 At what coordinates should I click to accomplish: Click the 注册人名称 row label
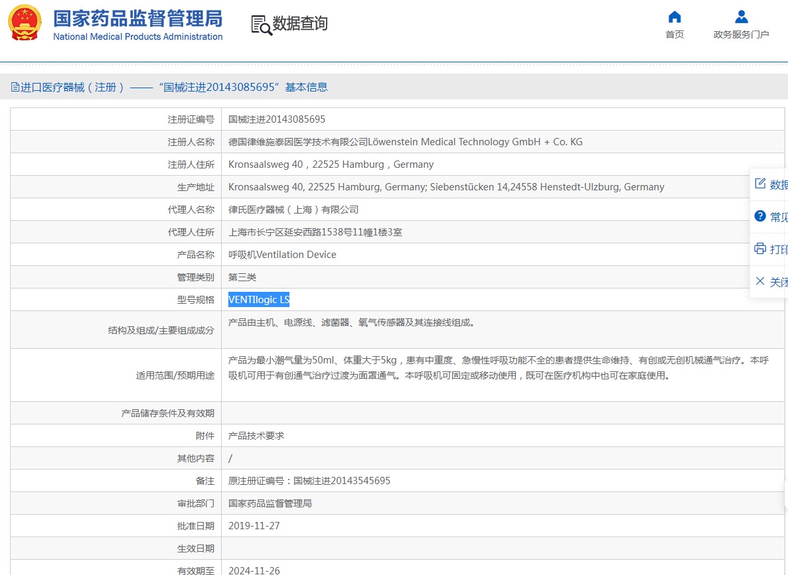[x=191, y=142]
